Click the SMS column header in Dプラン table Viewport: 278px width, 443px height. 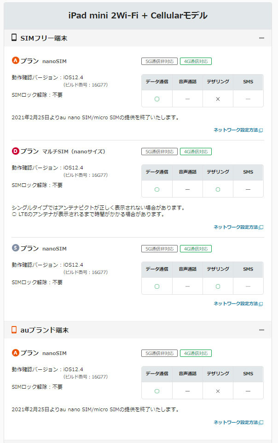coord(248,172)
